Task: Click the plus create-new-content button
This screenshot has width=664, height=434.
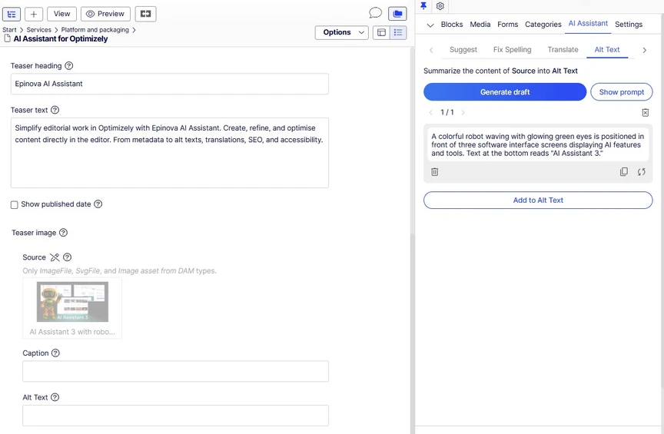Action: pos(34,14)
